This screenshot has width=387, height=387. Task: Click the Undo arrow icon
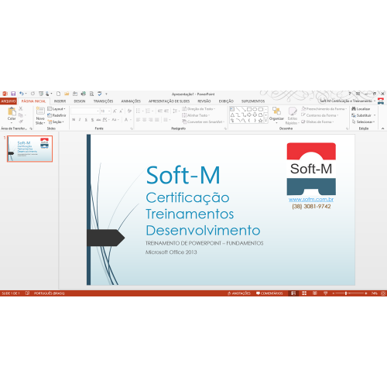(22, 94)
